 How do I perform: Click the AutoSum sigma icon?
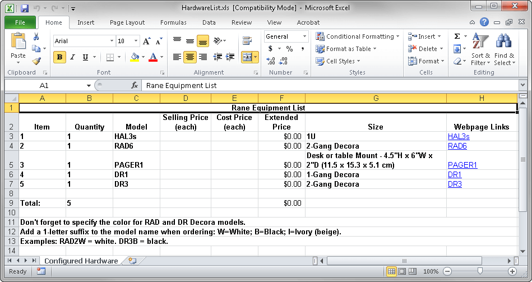point(457,36)
